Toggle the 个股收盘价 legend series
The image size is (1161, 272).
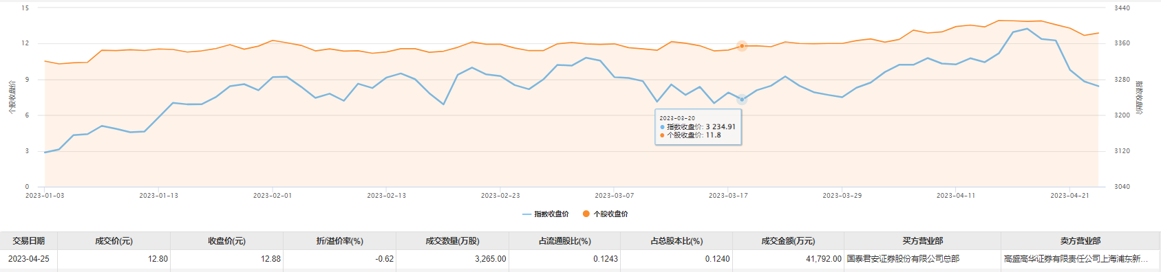[606, 214]
